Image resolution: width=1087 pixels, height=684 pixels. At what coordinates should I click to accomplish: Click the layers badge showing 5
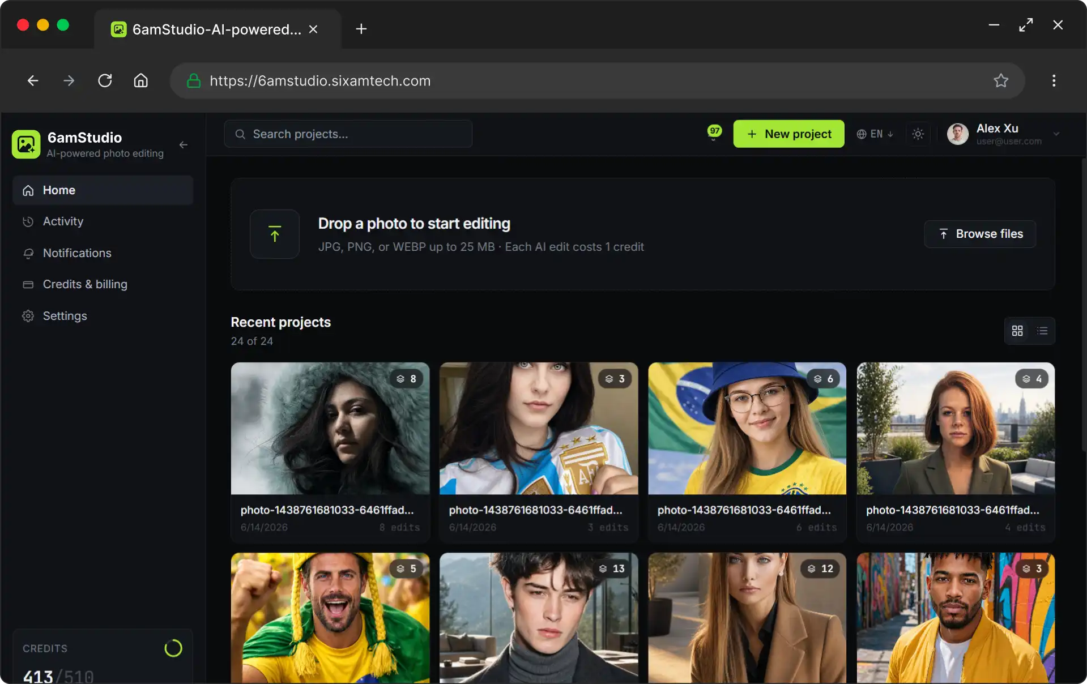(406, 568)
